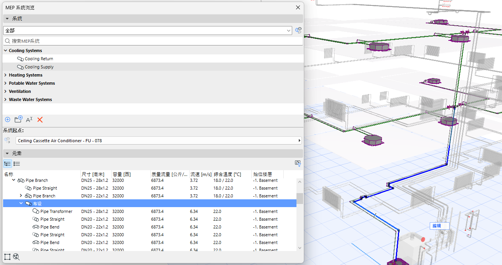Click the new folder with plus icon
Viewport: 502px width, 265px height.
pos(18,119)
